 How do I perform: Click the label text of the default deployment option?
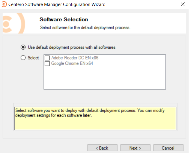click(71, 47)
